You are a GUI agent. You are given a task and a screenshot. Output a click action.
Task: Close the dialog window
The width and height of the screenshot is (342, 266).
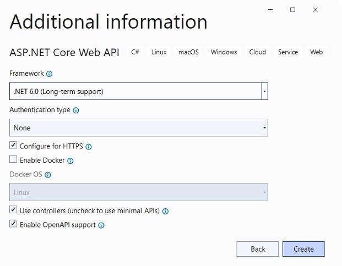tap(315, 10)
